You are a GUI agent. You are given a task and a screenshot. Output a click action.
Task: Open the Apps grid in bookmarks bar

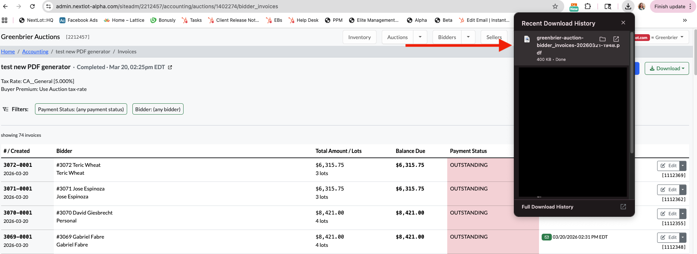tap(5, 20)
